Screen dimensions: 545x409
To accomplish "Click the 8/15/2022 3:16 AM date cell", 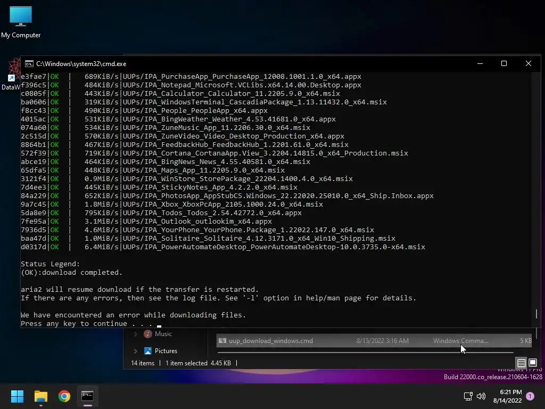I will (382, 341).
